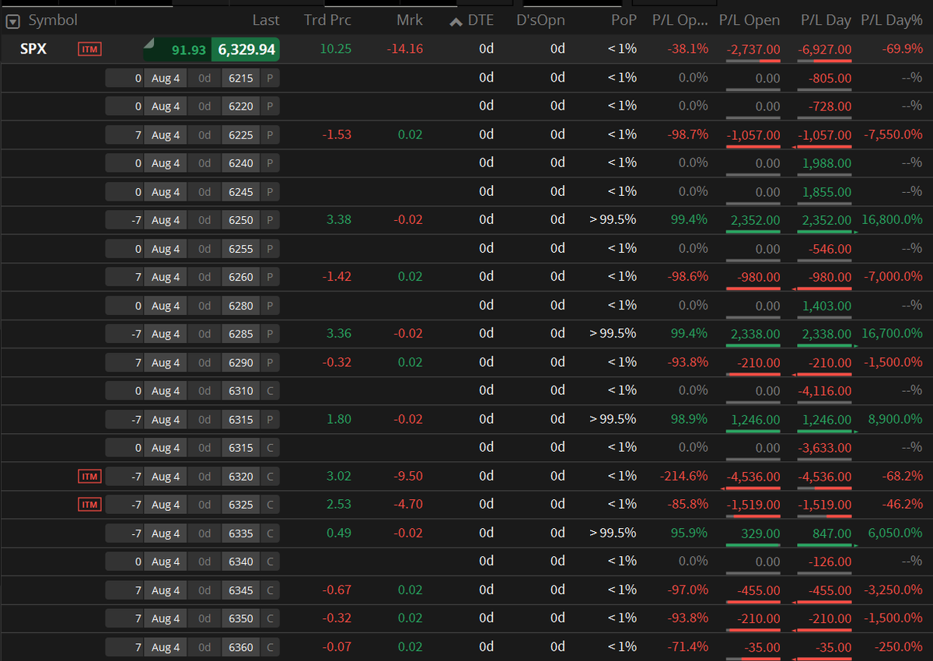This screenshot has width=933, height=661.
Task: Collapse the table using the Symbol header arrow box
Action: pos(13,21)
